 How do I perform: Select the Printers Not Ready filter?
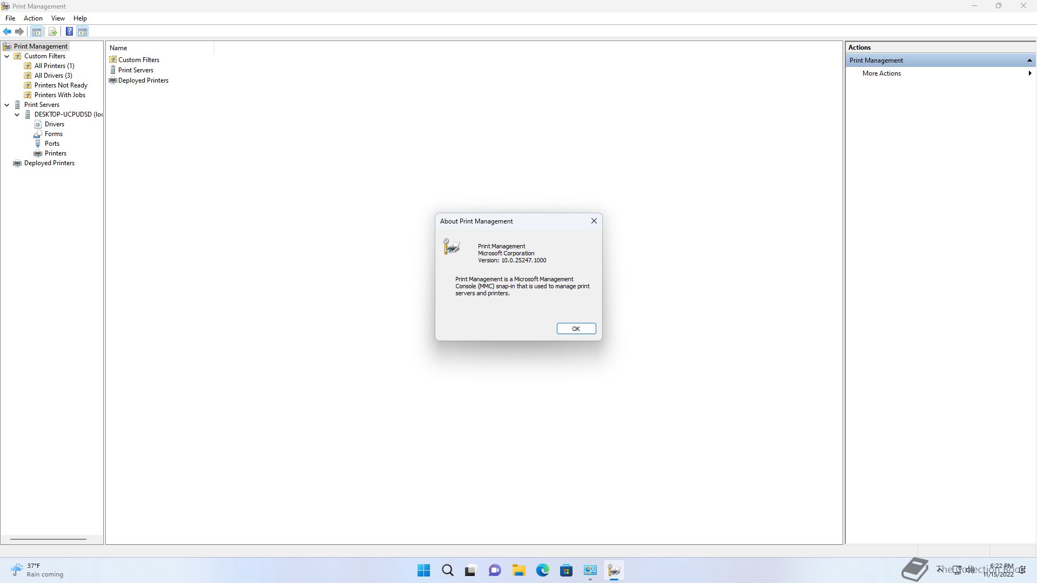point(61,85)
